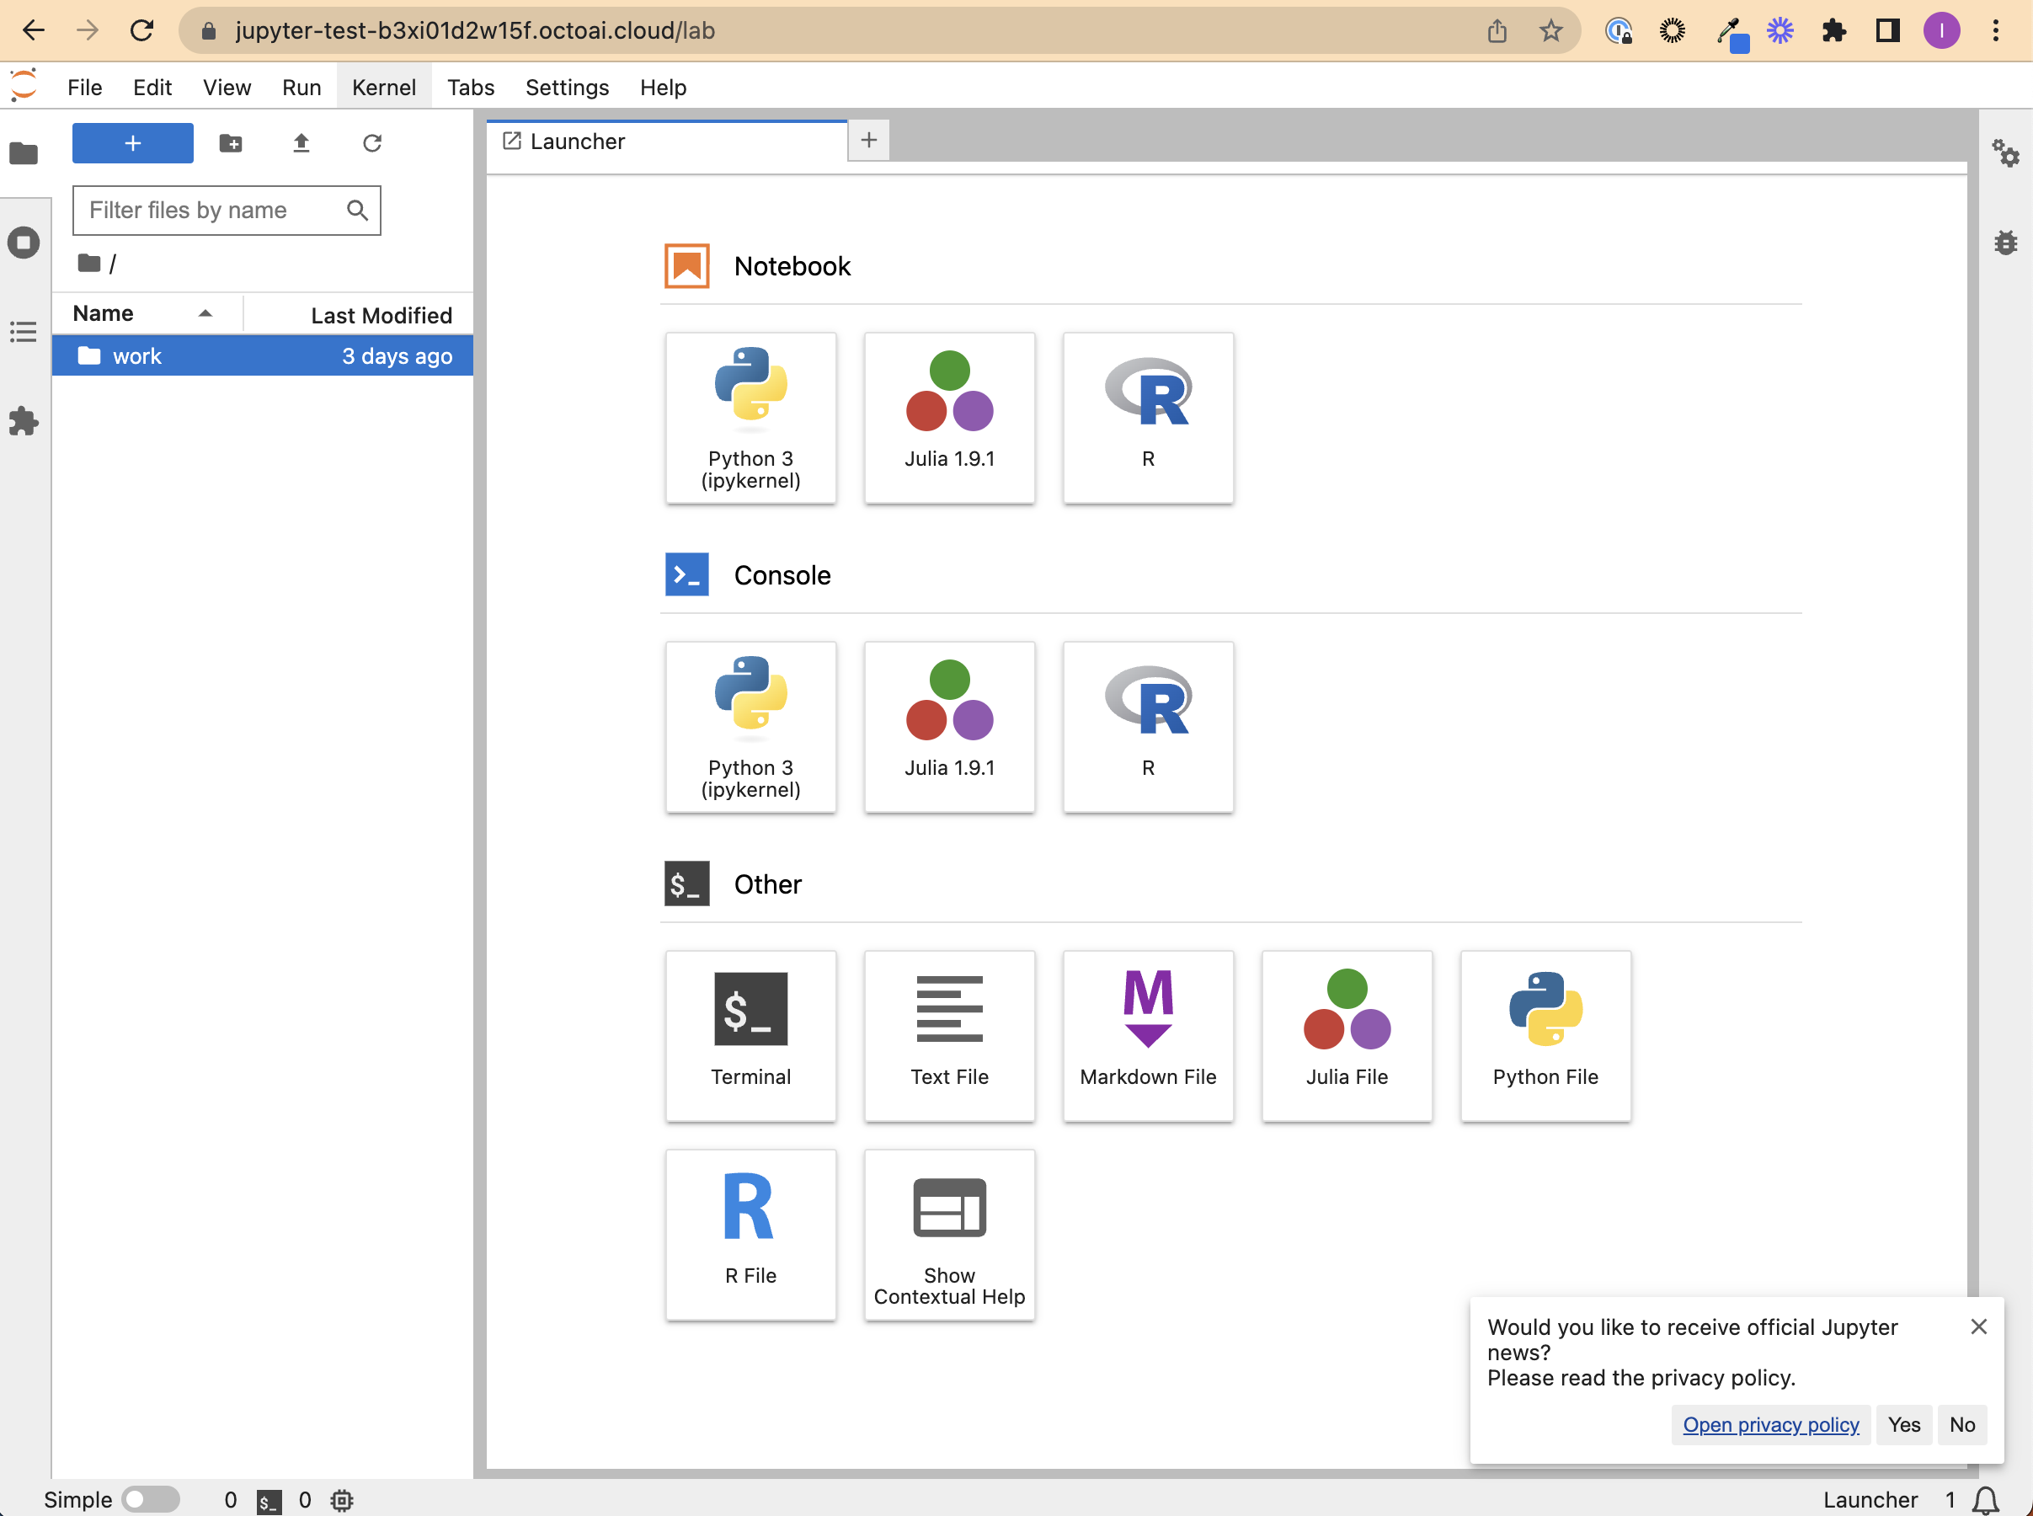Open a new Terminal from launcher
Viewport: 2033px width, 1516px height.
pyautogui.click(x=750, y=1035)
